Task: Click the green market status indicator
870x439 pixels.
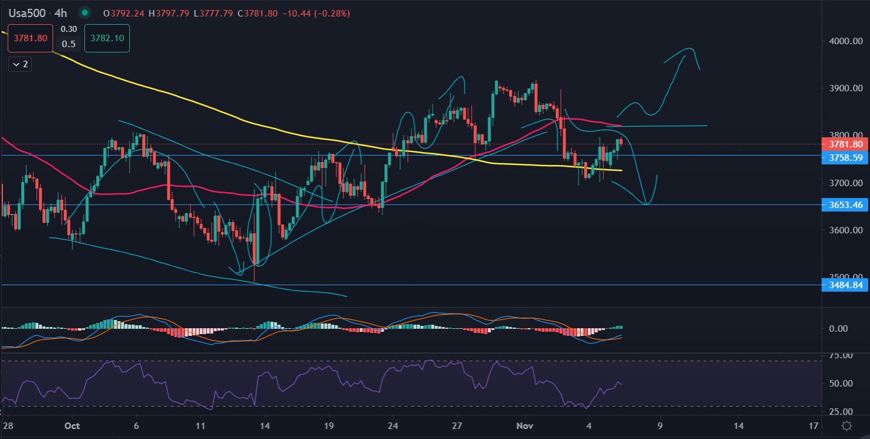Action: (85, 12)
